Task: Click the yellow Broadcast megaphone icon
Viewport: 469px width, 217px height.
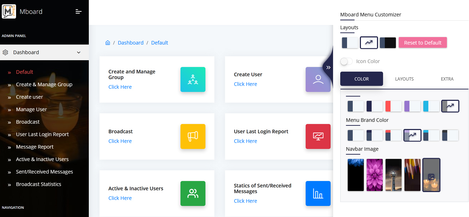Action: click(193, 136)
